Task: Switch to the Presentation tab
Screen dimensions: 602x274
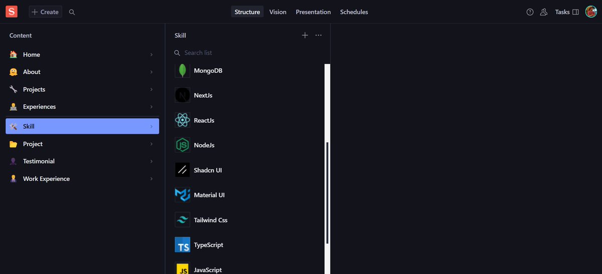Action: 313,12
